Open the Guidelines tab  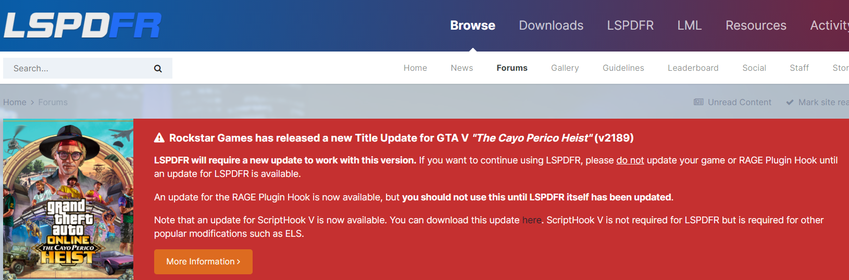[623, 68]
